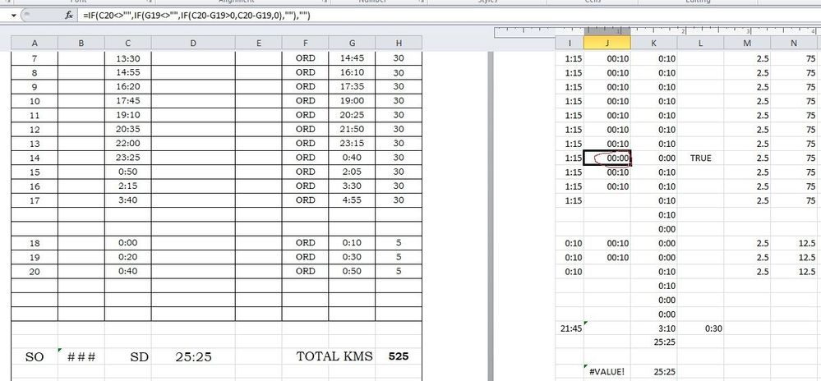Select the active cell showing 00:00
821x381 pixels.
point(607,158)
